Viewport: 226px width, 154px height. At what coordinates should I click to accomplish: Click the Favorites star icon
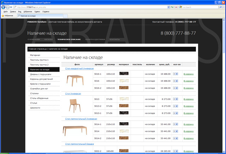[3, 16]
